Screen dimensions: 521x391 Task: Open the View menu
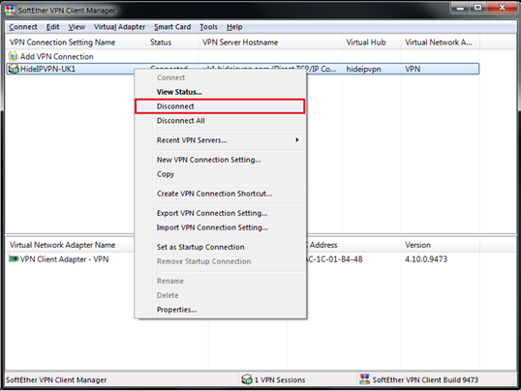(77, 27)
